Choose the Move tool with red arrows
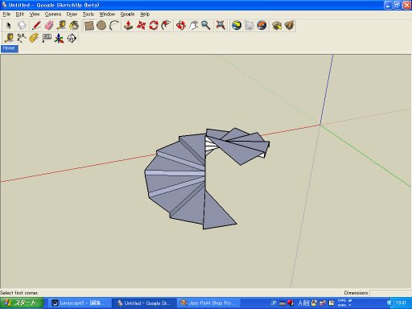The width and height of the screenshot is (412, 309). pyautogui.click(x=141, y=26)
